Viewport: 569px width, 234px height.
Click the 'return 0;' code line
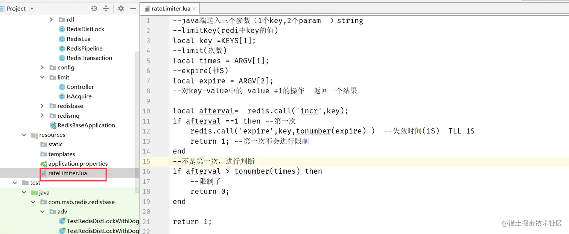[x=210, y=191]
